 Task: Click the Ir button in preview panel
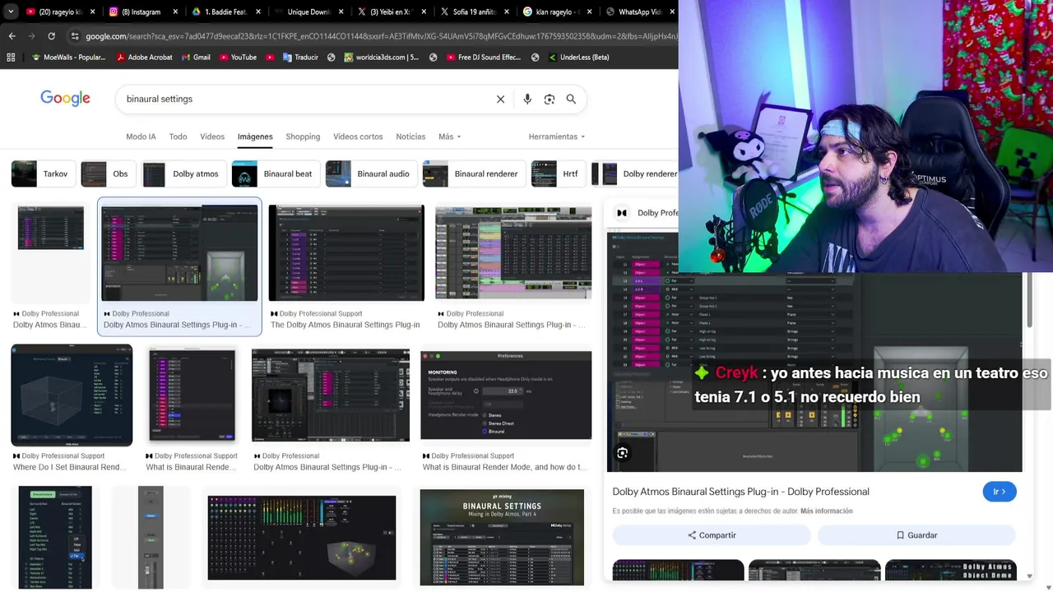pos(1000,492)
